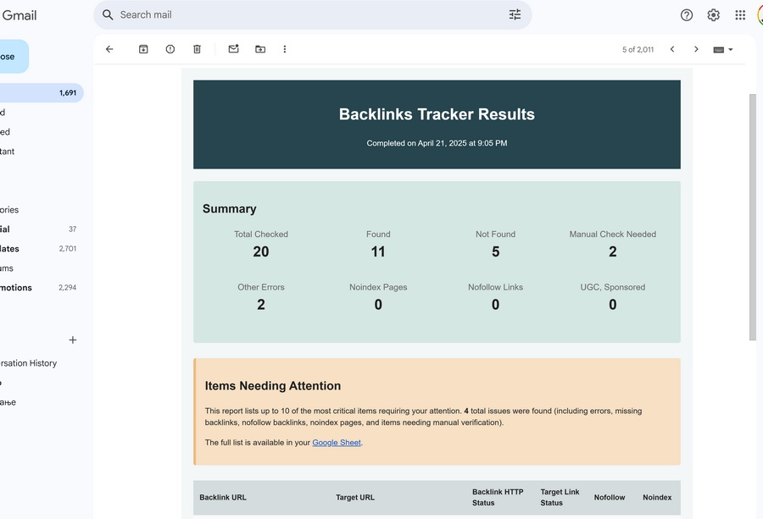Archive this email
The width and height of the screenshot is (763, 519).
point(143,49)
